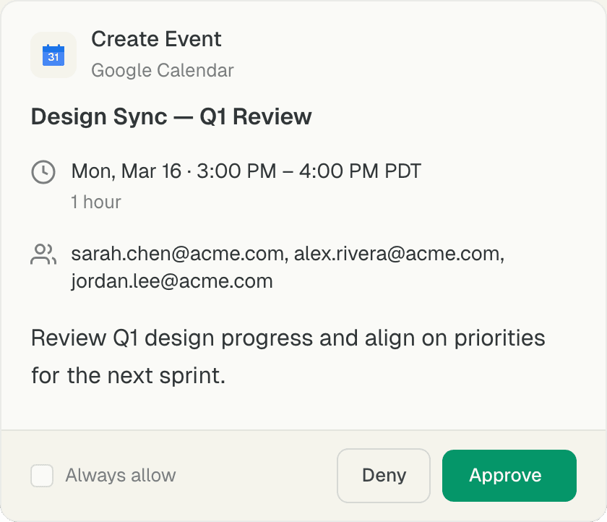Enable the Always allow checkbox
Image resolution: width=607 pixels, height=522 pixels.
point(42,476)
